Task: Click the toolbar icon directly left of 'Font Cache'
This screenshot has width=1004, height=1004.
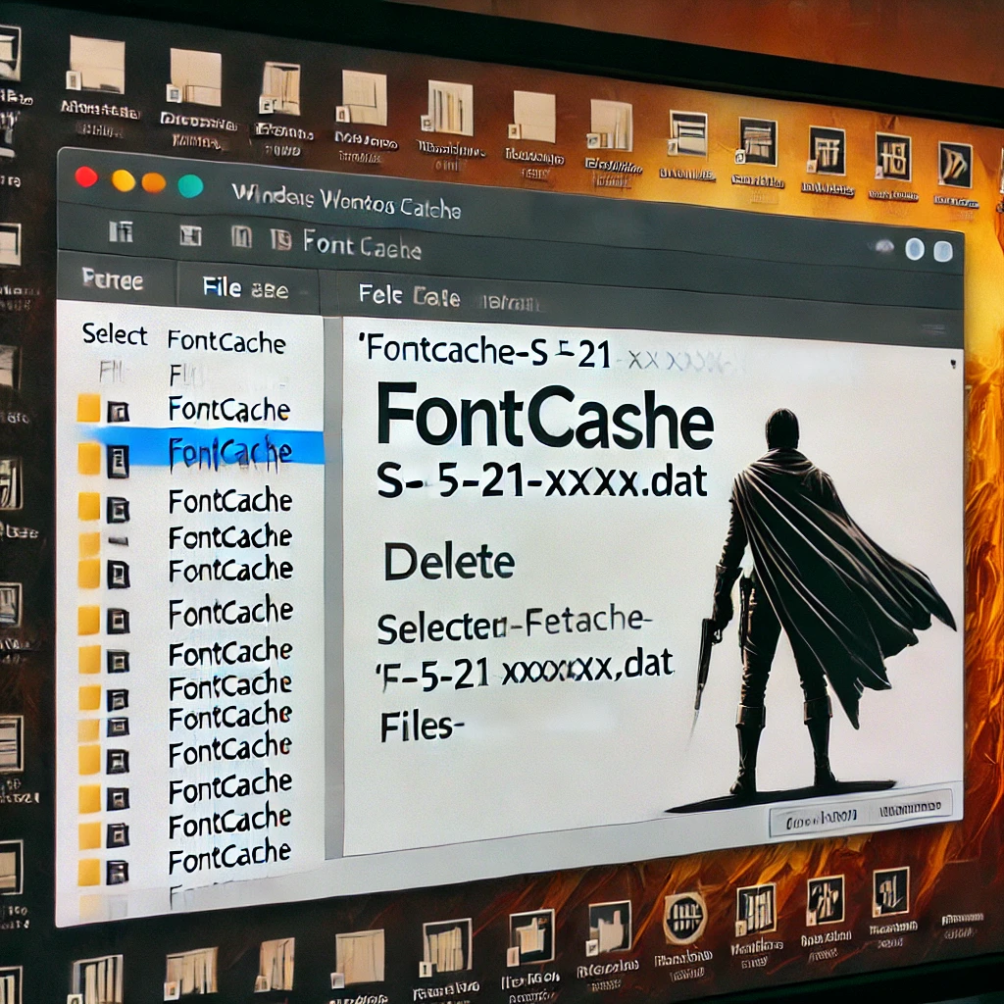Action: pyautogui.click(x=281, y=240)
